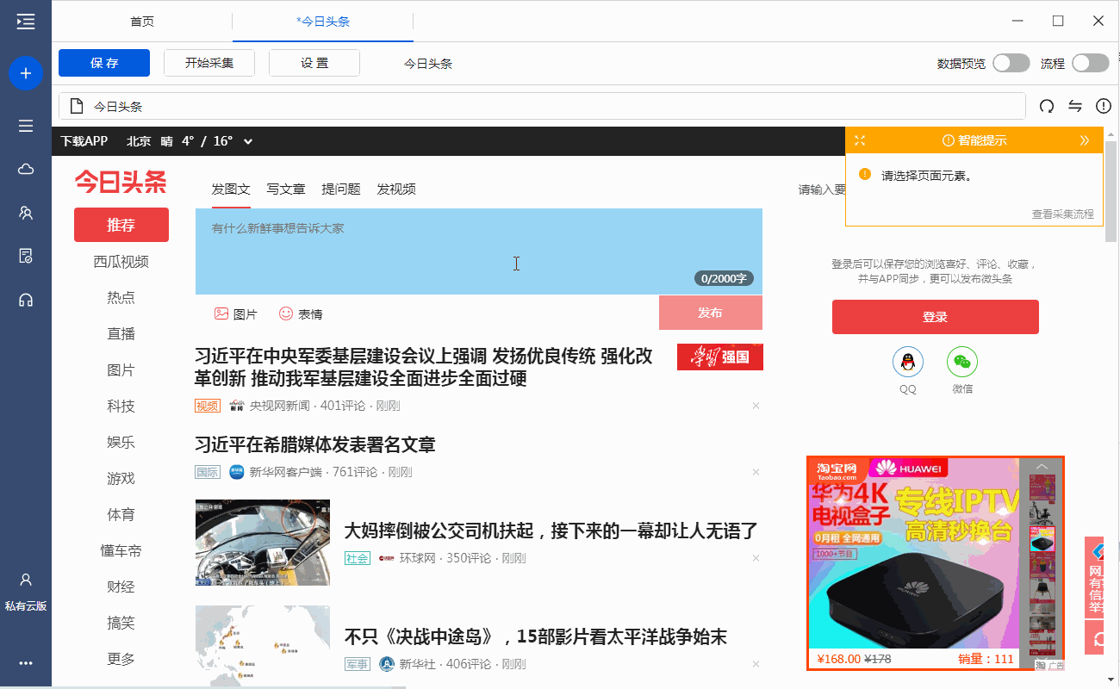Log in with the WeChat icon

point(962,362)
